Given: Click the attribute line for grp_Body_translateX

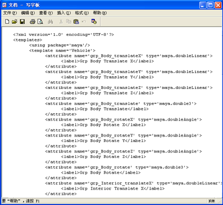Looking at the screenshot, I should [x=129, y=56].
